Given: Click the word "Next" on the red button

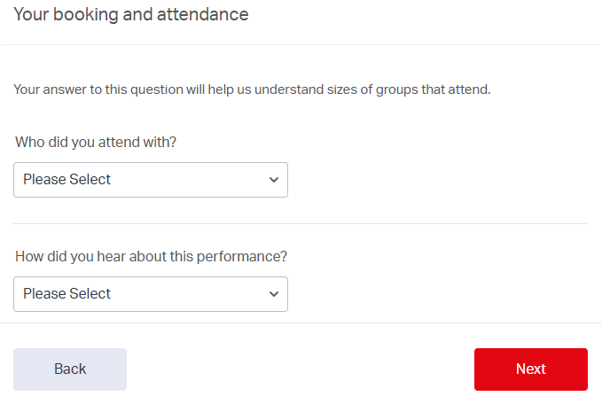Looking at the screenshot, I should pos(531,369).
